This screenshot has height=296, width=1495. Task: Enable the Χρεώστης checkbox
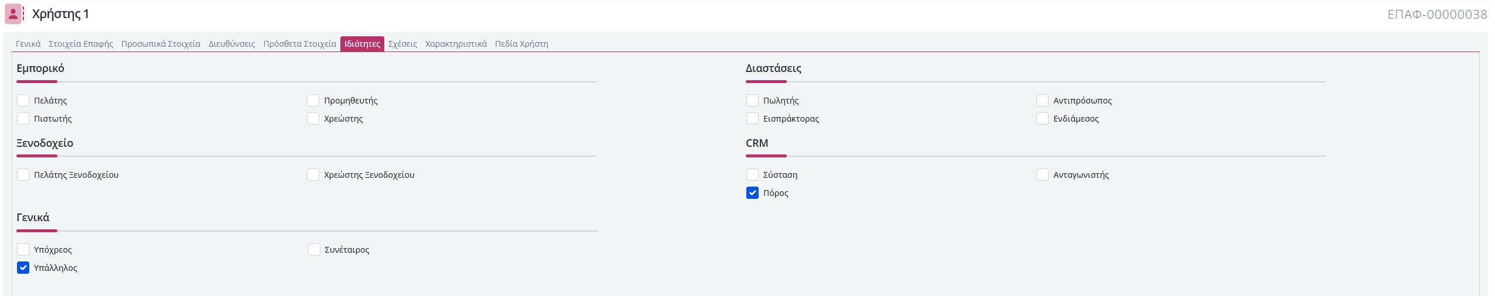(313, 119)
